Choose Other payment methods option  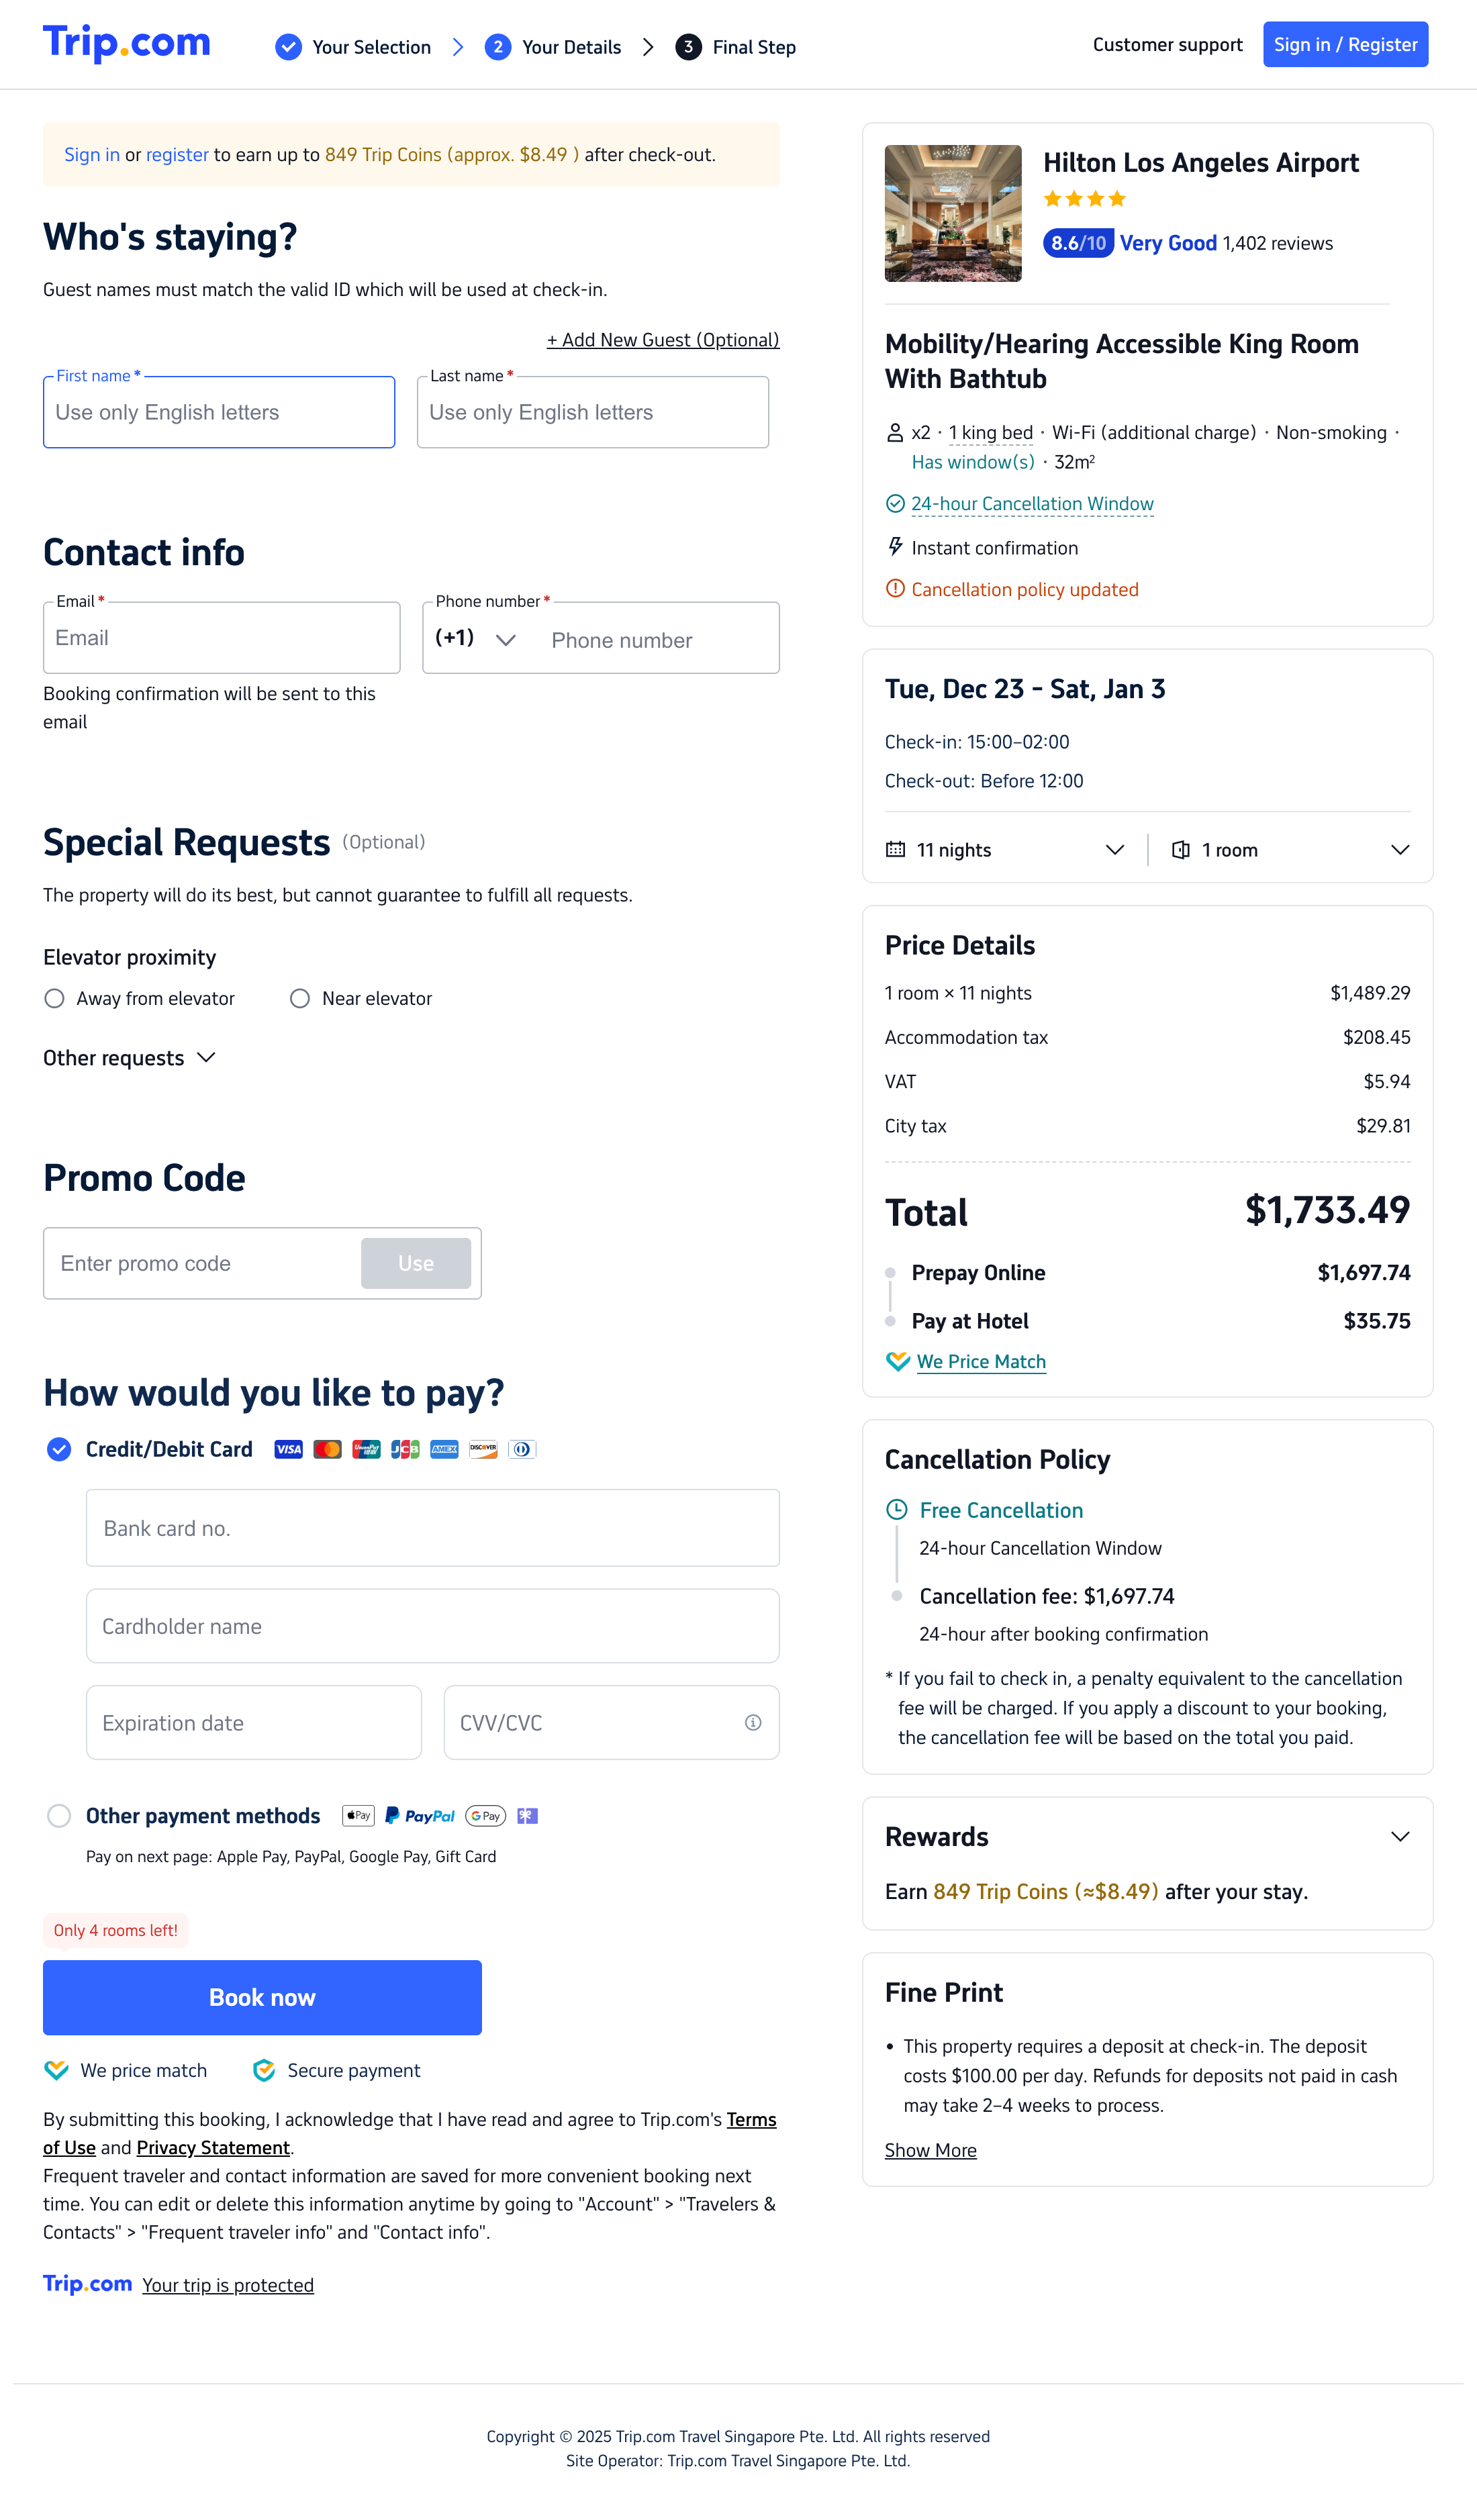59,1816
